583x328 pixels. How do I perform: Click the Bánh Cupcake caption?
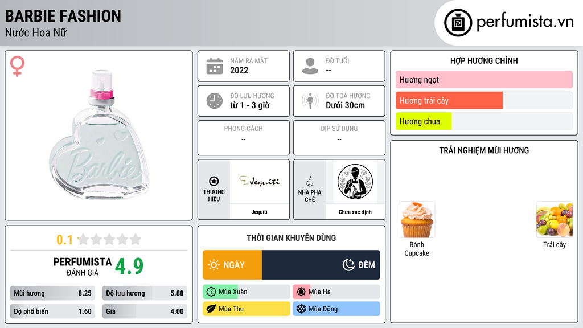click(417, 249)
